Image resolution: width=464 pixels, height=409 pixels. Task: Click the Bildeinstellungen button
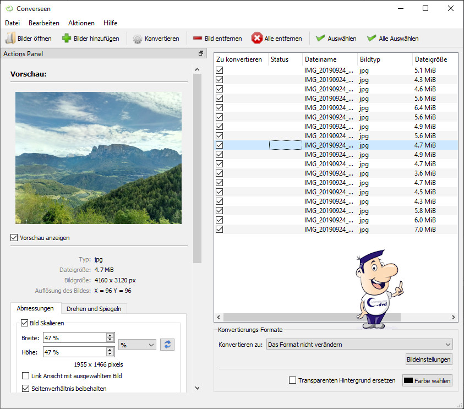(429, 359)
